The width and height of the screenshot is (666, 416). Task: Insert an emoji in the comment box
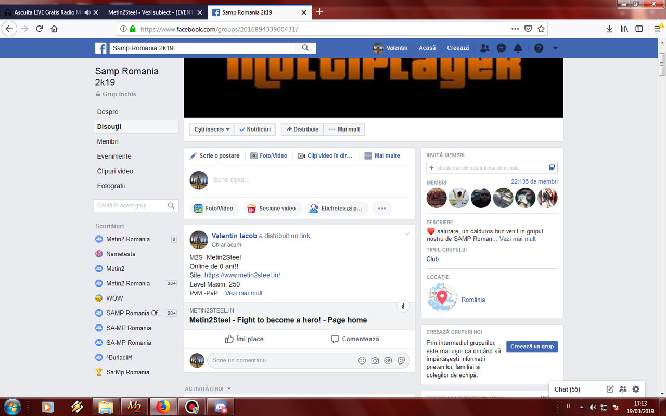tap(362, 360)
